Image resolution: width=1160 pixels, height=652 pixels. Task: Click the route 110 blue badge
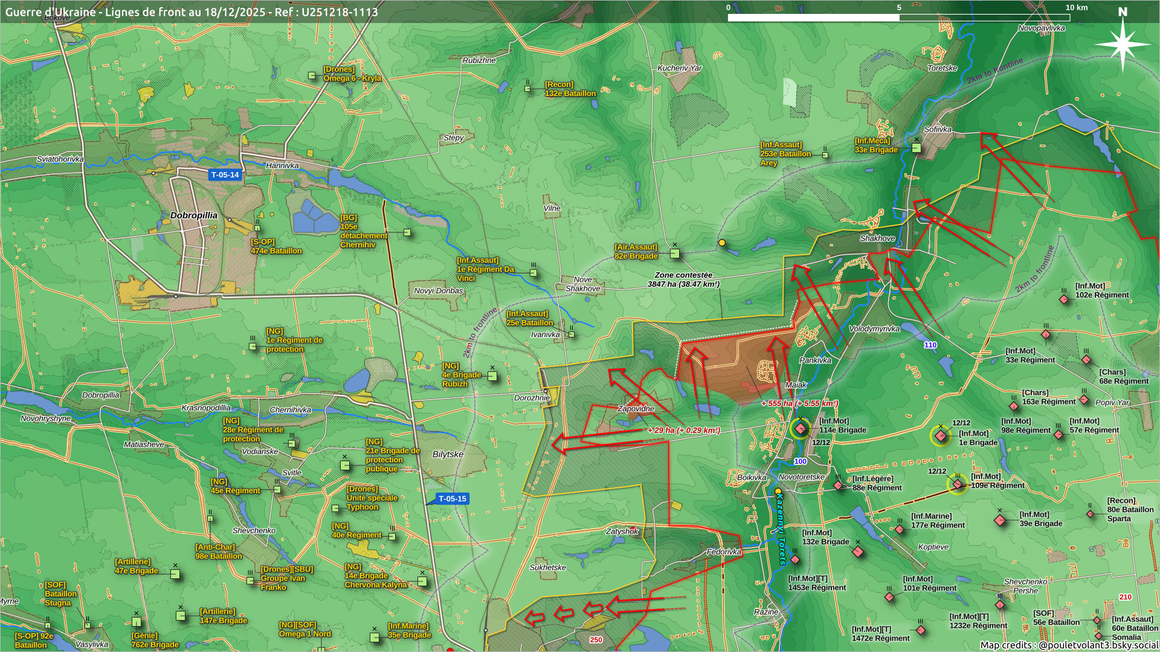[930, 345]
